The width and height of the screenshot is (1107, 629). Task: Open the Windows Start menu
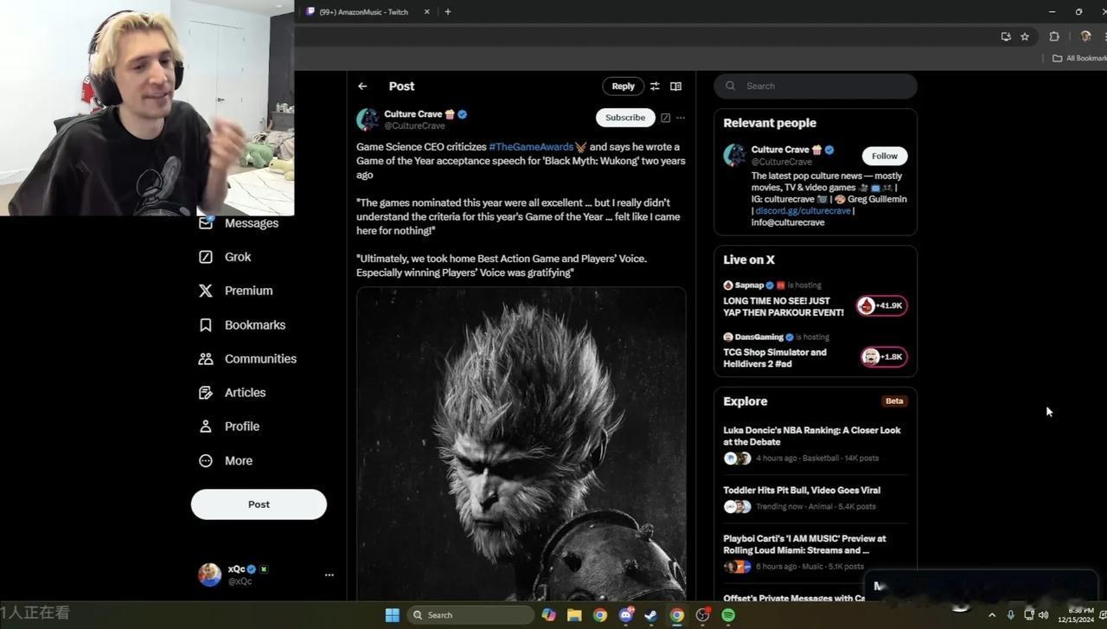(392, 615)
